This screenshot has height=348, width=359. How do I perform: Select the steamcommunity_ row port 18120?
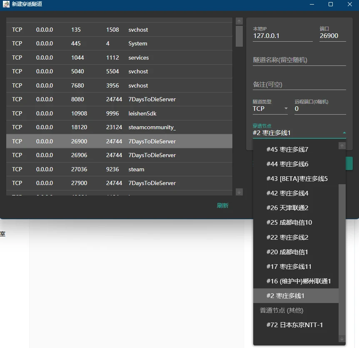pos(119,127)
